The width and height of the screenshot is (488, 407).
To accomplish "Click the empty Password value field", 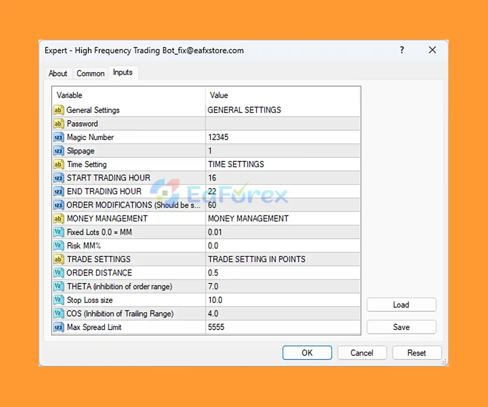I will [283, 124].
